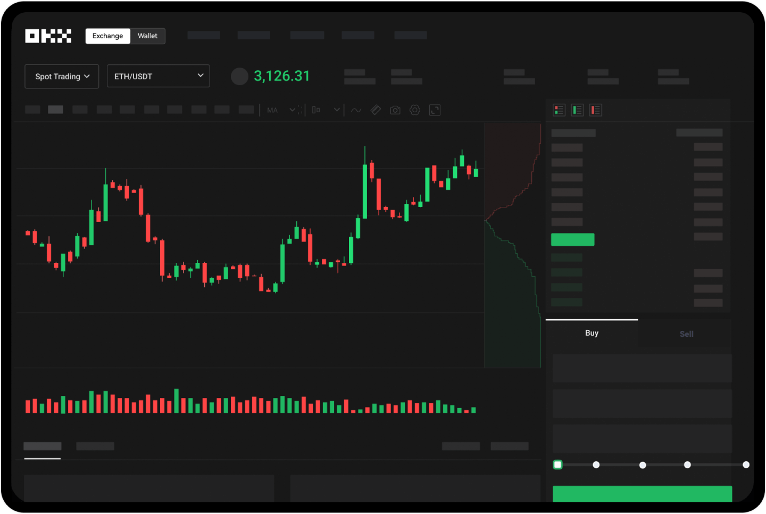
Task: Click the ETH coin icon beside price
Action: pyautogui.click(x=239, y=77)
